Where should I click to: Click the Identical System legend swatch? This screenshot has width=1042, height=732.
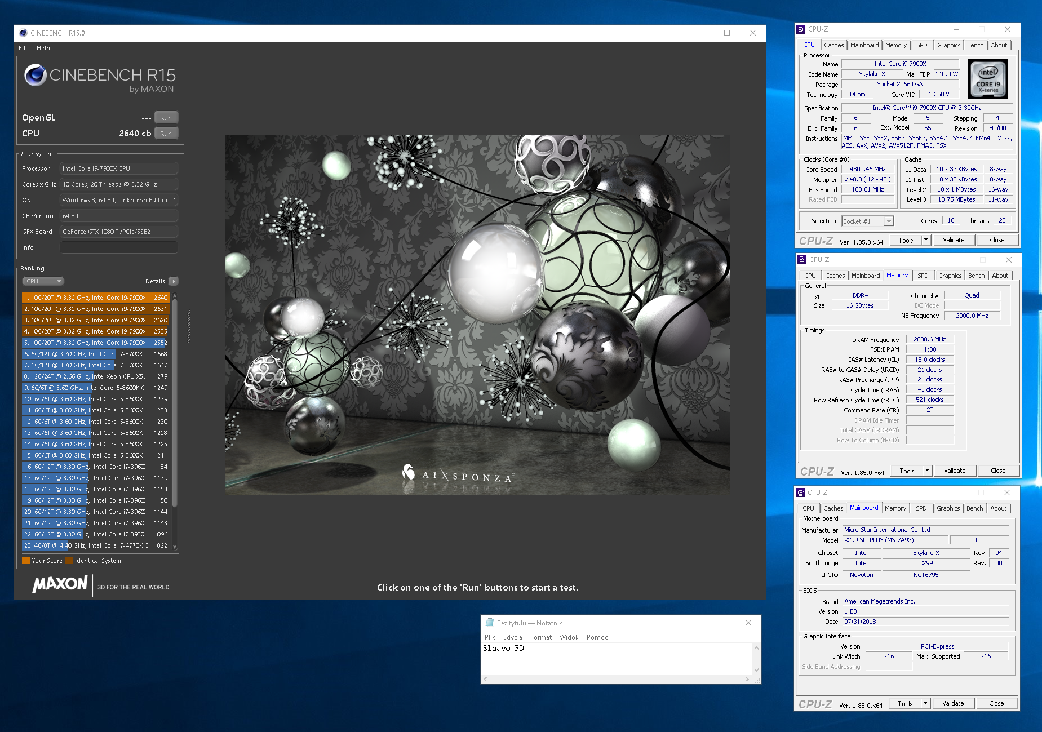69,561
